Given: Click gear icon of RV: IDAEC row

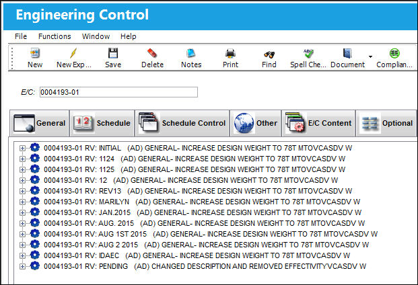Looking at the screenshot, I should 34,255.
